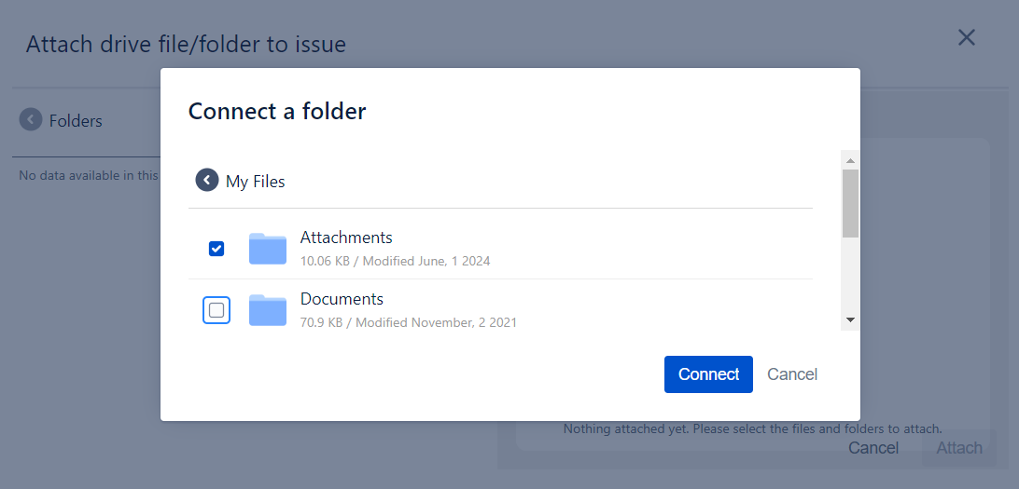Click the folder list scrollbar thumb
The height and width of the screenshot is (489, 1019).
click(850, 203)
